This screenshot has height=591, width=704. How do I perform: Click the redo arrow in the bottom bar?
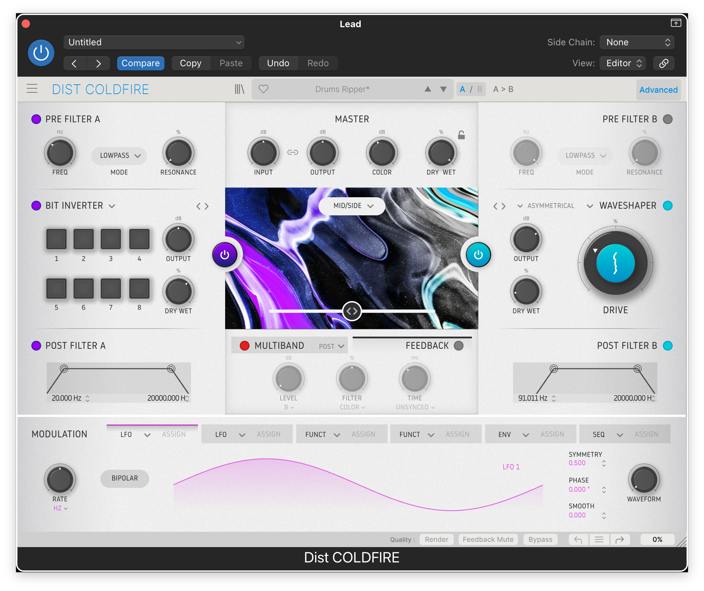(x=620, y=539)
